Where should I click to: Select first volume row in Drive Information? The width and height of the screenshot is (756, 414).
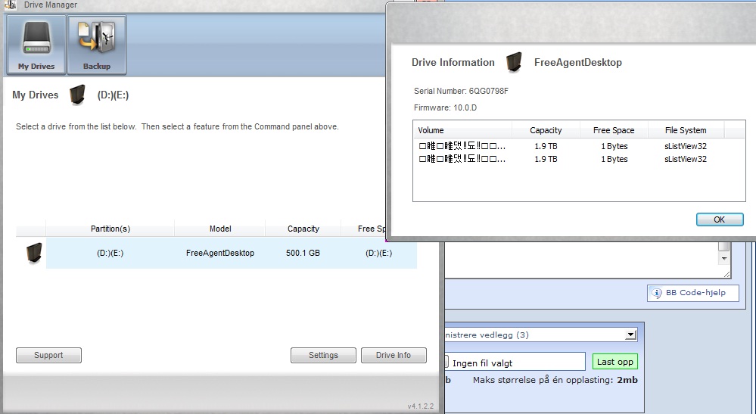pyautogui.click(x=579, y=146)
